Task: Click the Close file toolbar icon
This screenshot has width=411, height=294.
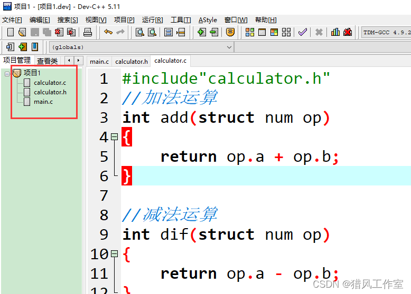Action: [x=59, y=32]
